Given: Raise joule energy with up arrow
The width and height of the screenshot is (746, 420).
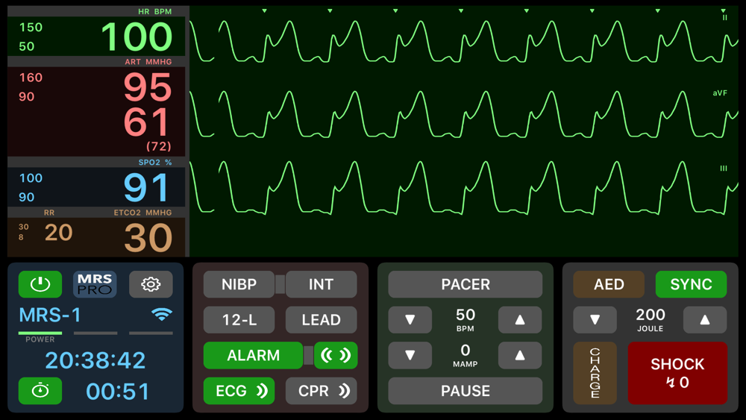Looking at the screenshot, I should click(705, 319).
